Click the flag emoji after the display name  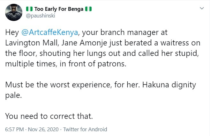pyautogui.click(x=88, y=9)
